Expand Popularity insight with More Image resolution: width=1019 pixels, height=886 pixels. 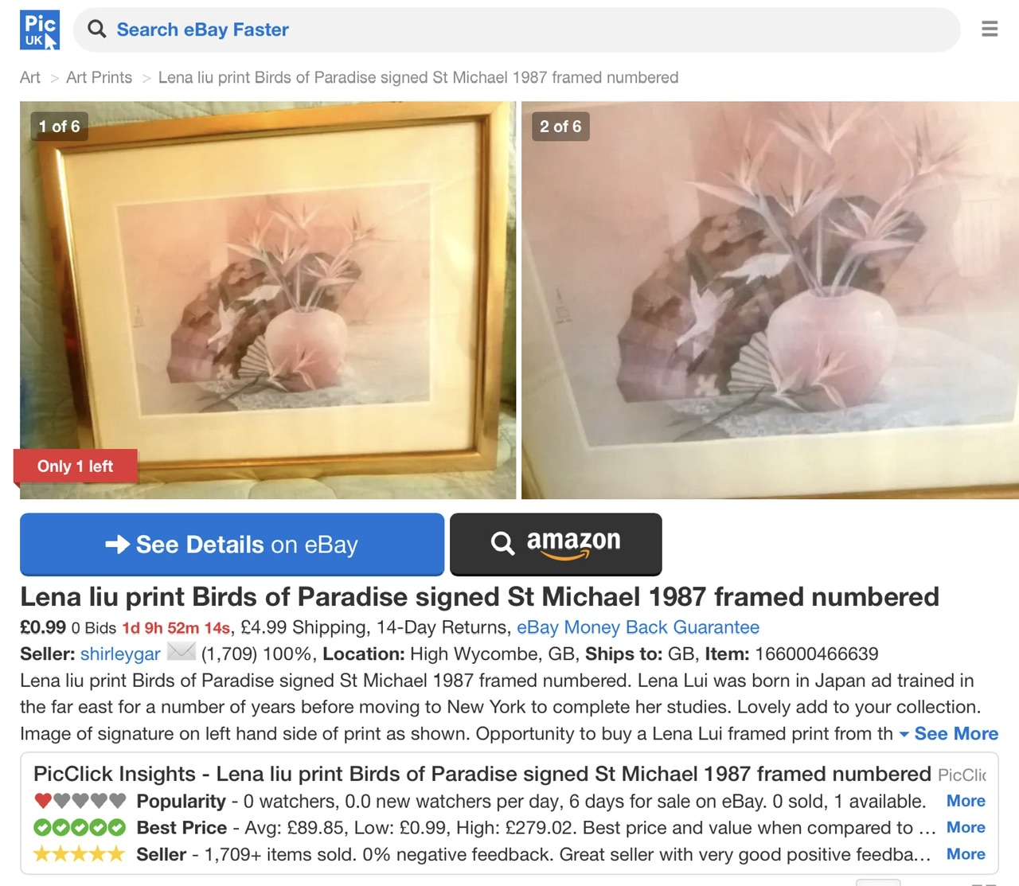966,801
